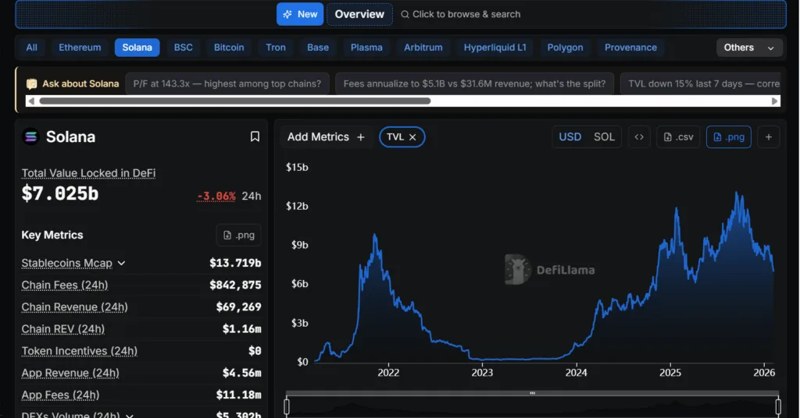Click the App Revenue (24h) label
Viewport: 800px width, 418px height.
click(70, 373)
